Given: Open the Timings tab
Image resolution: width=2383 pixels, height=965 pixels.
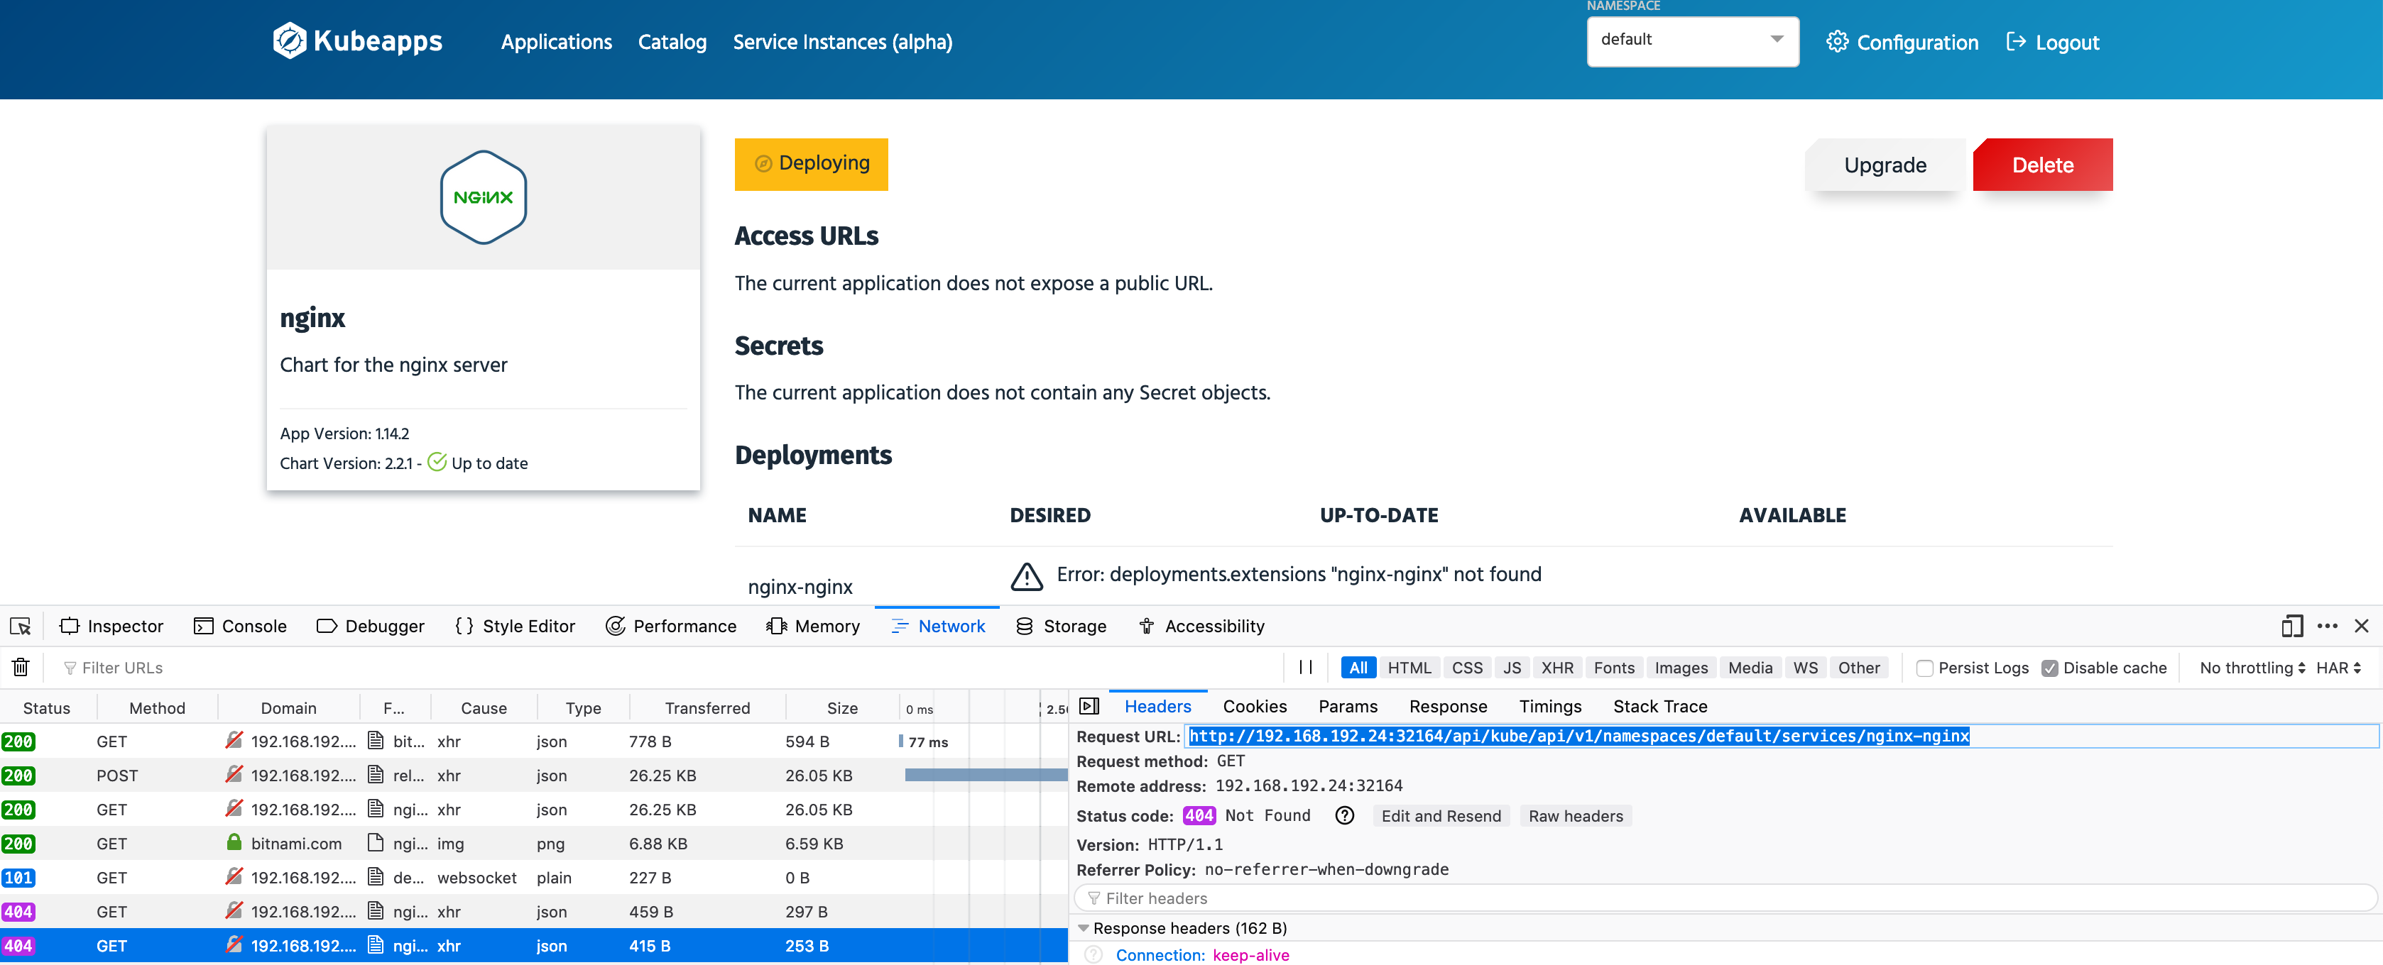Looking at the screenshot, I should click(x=1549, y=706).
